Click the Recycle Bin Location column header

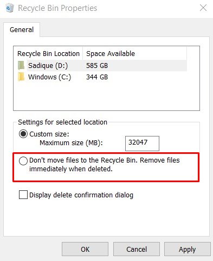point(48,54)
